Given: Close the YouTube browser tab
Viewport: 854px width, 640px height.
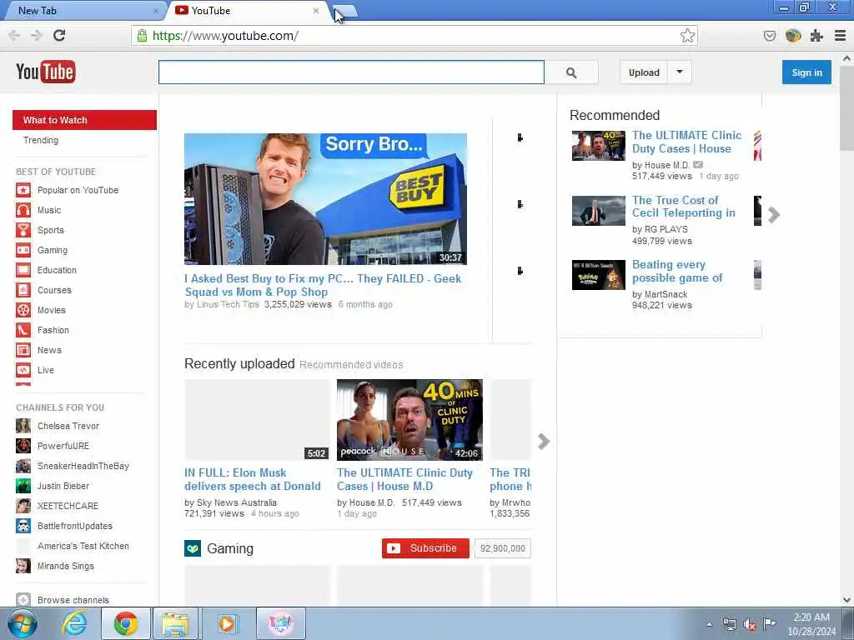Looking at the screenshot, I should click(x=316, y=10).
